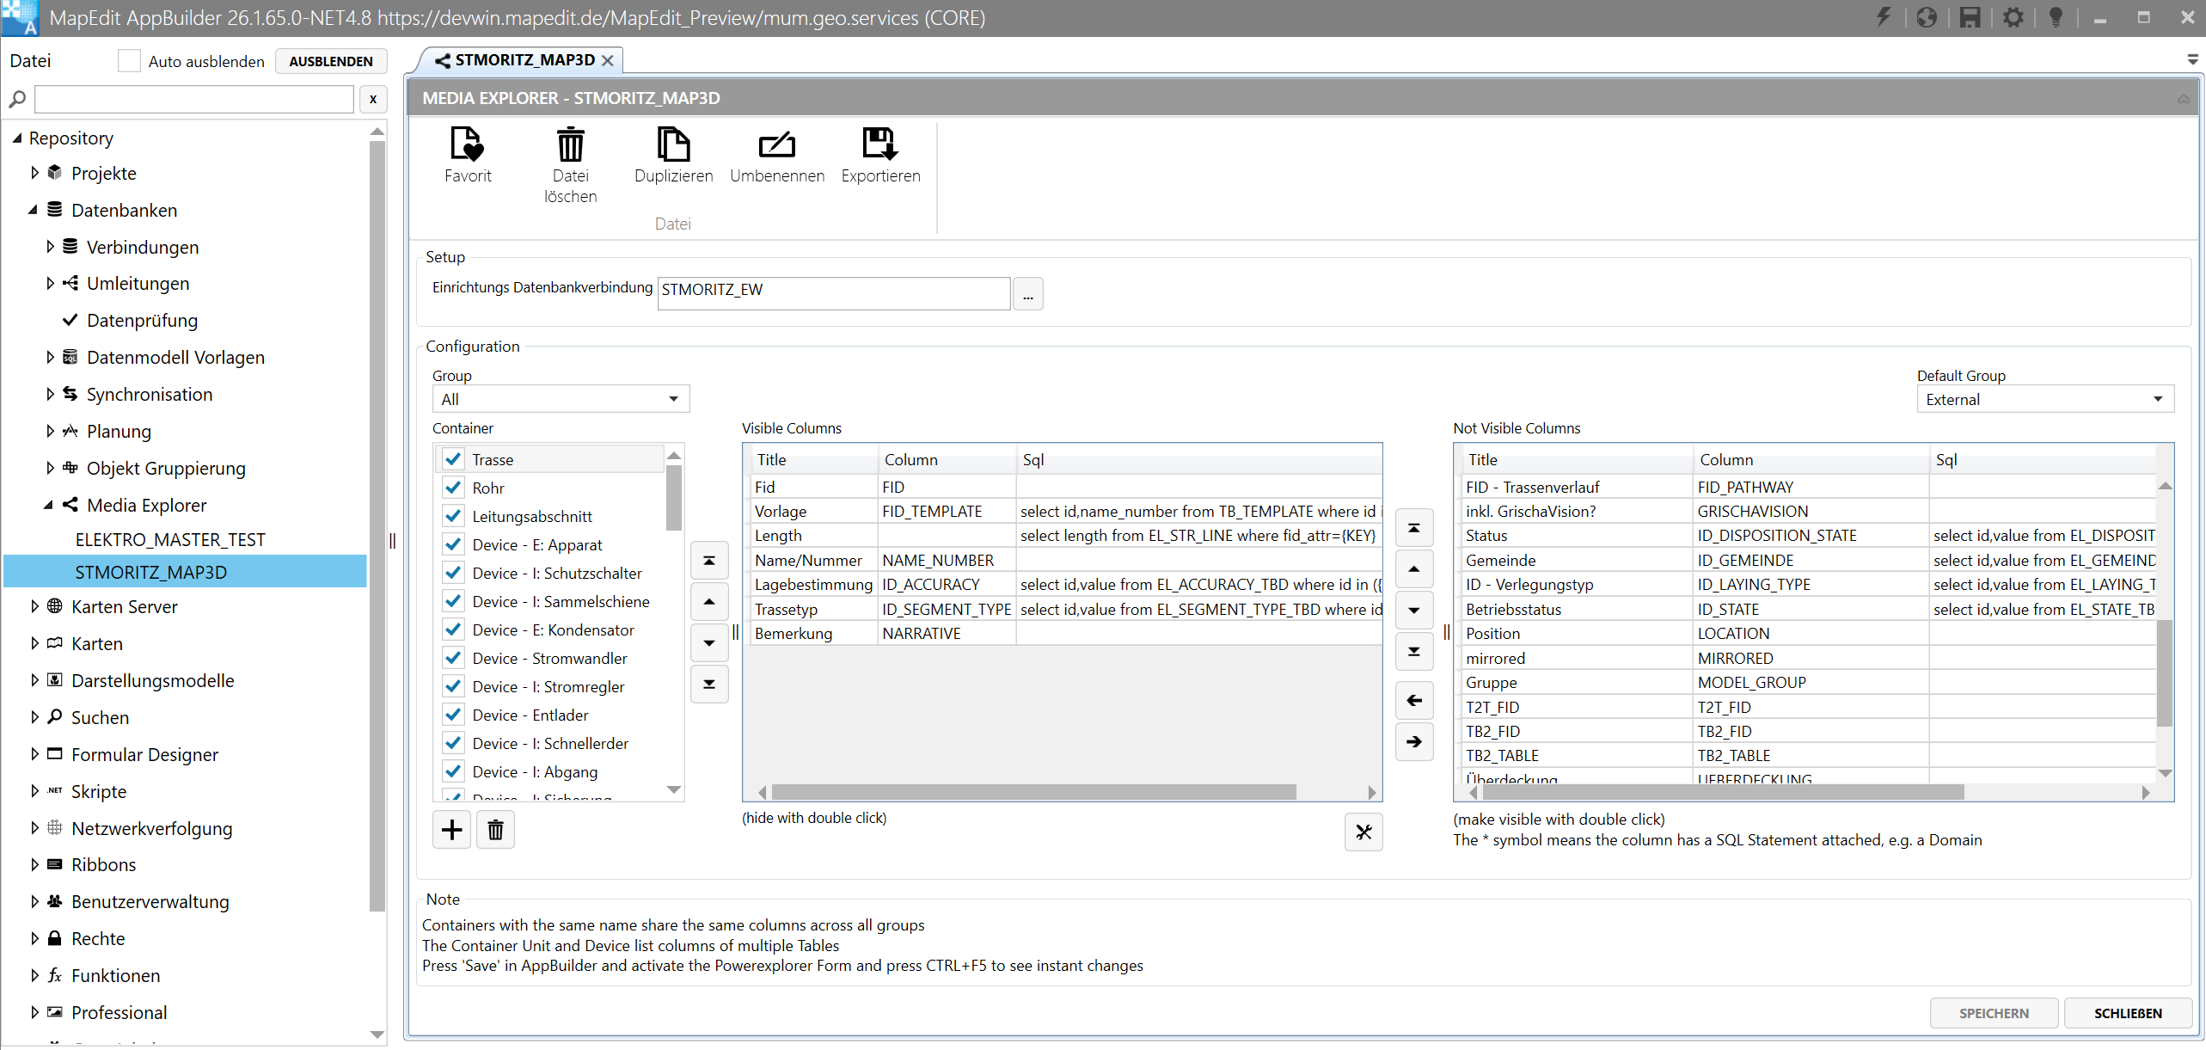The height and width of the screenshot is (1050, 2206).
Task: Toggle the Auto ausblenden checkbox
Action: click(129, 61)
